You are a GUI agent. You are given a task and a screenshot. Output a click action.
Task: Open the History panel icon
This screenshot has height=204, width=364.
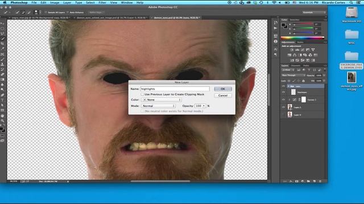click(275, 23)
